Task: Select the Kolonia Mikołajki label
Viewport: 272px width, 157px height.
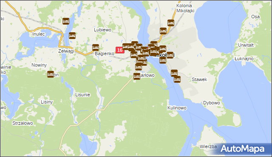Action: [185, 8]
